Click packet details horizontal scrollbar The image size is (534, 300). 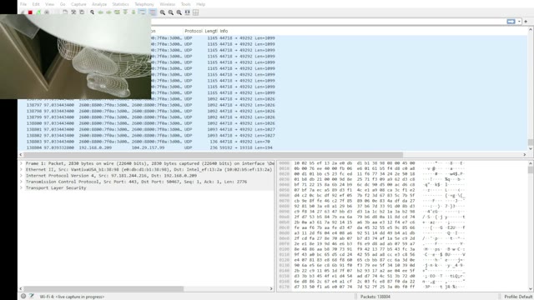(x=103, y=288)
